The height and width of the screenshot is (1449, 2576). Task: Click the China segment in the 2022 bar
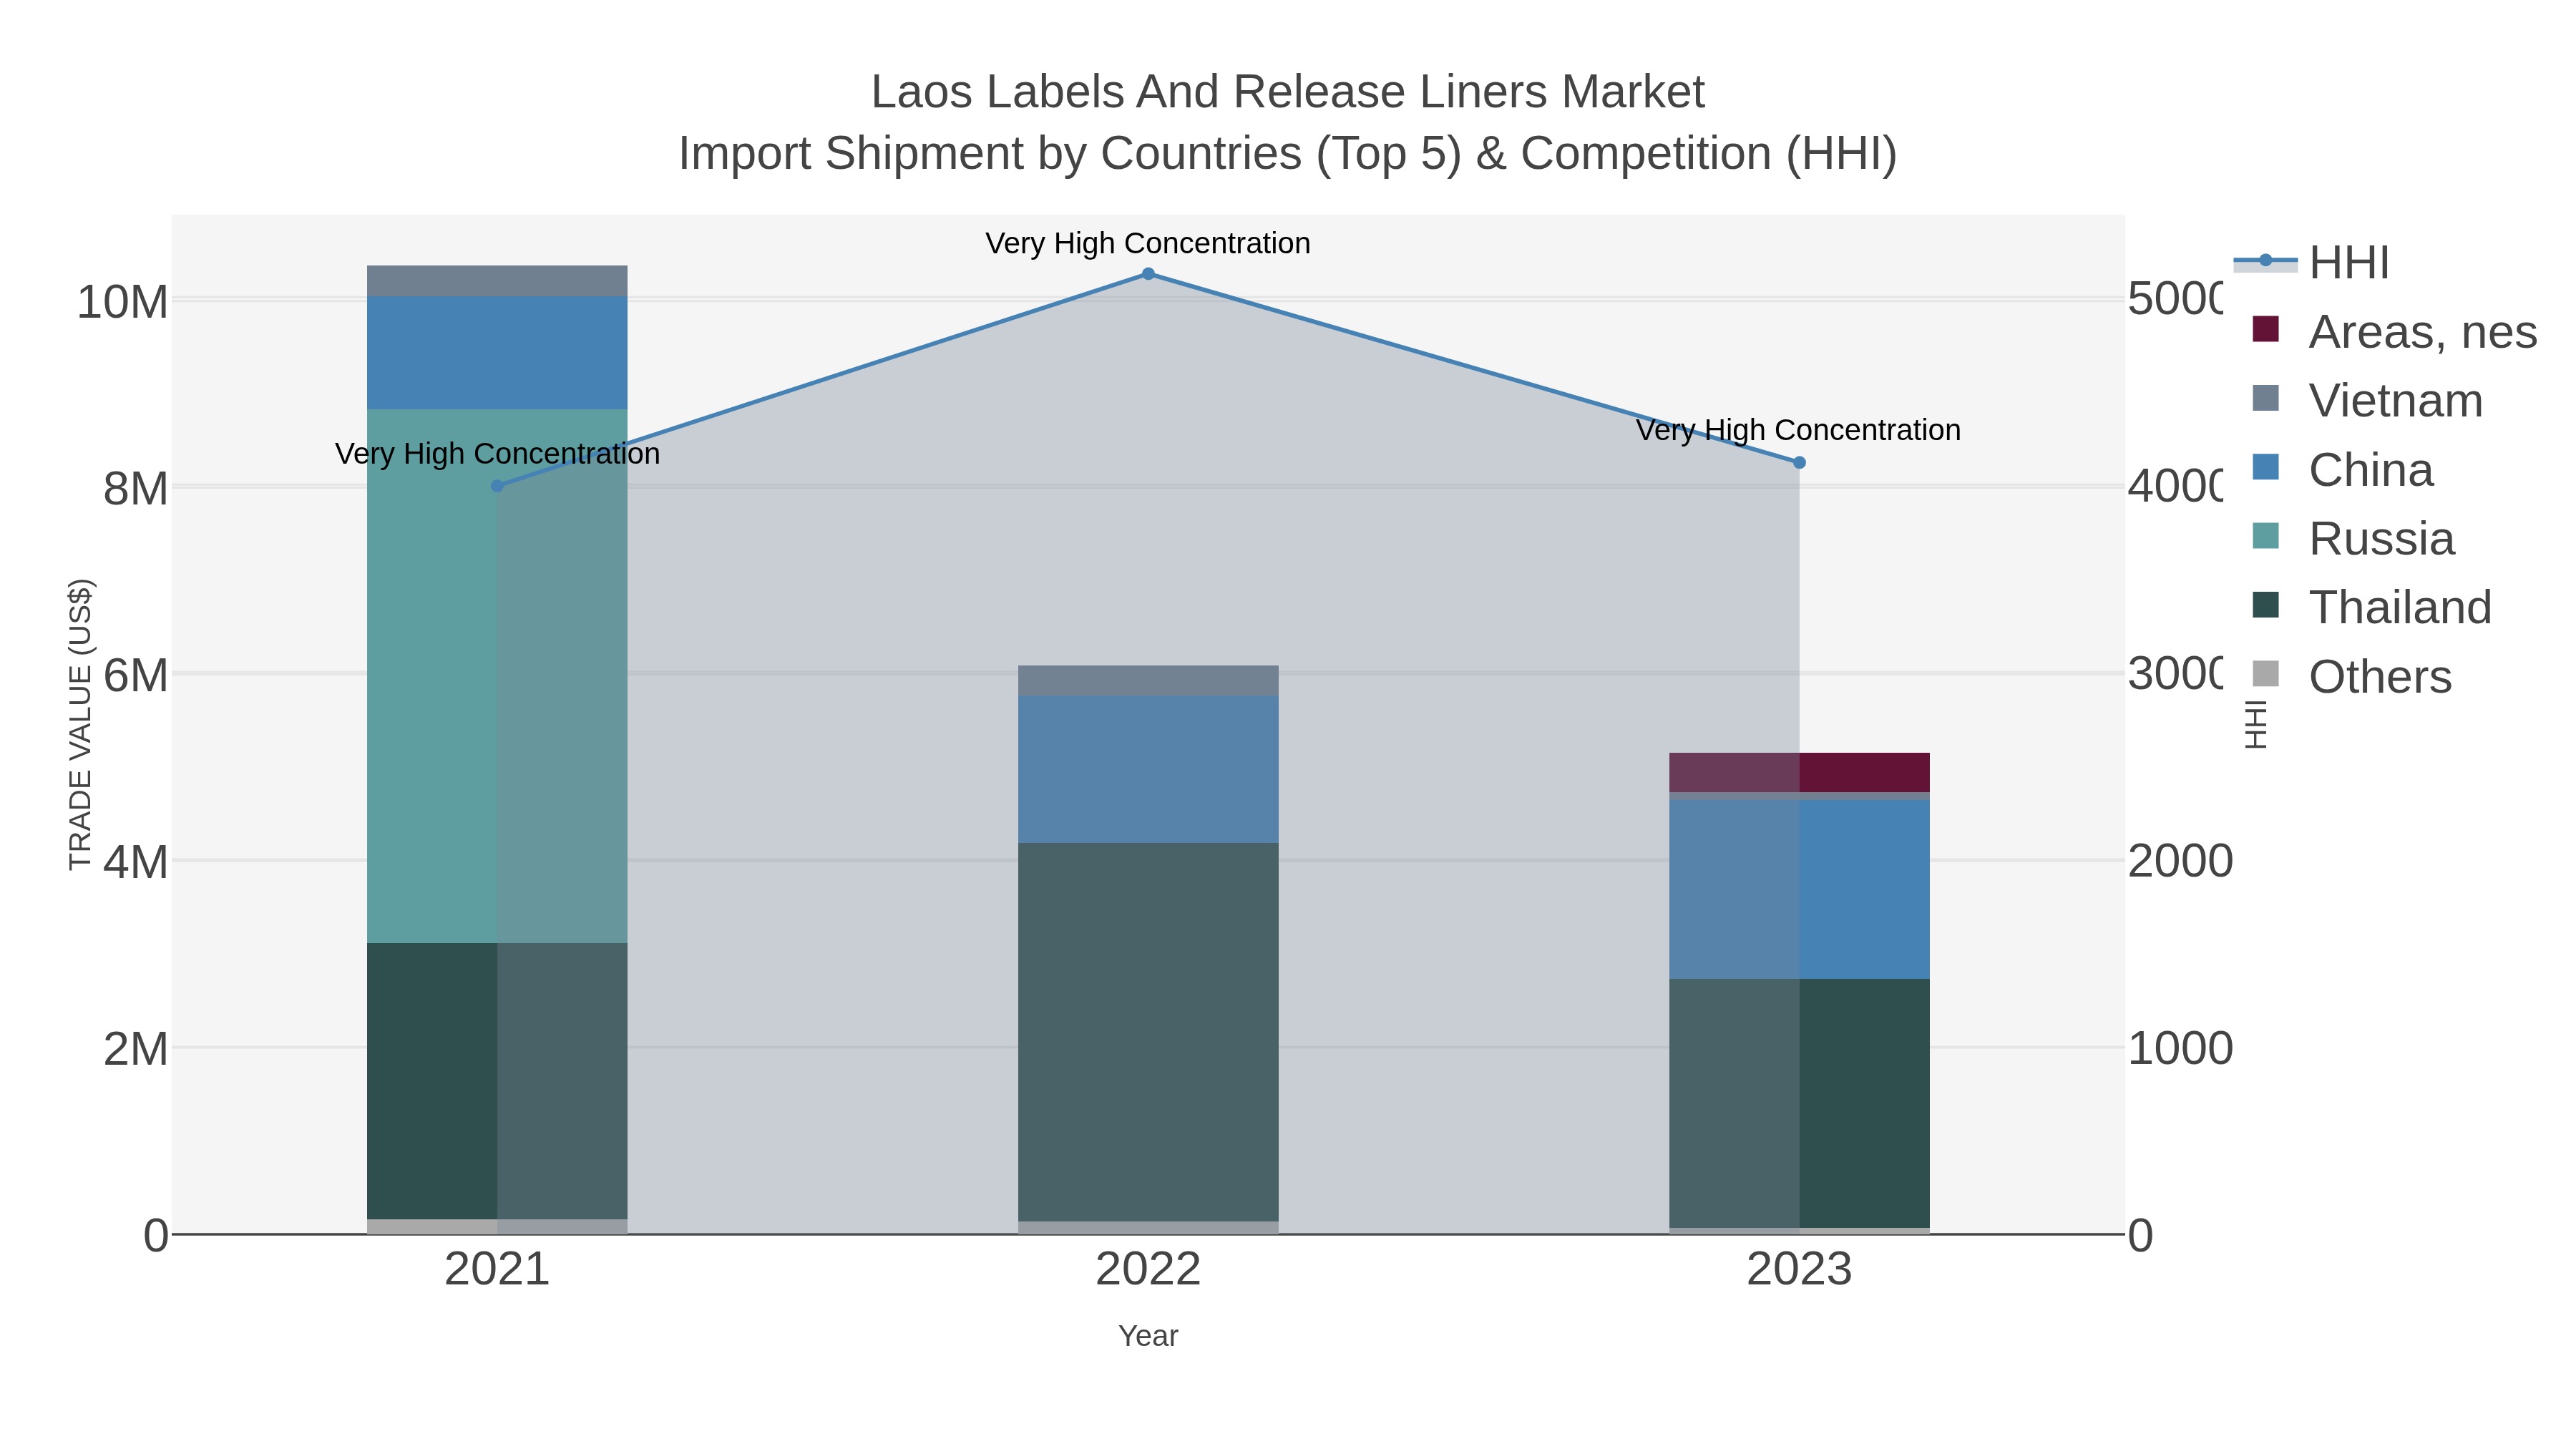pyautogui.click(x=1148, y=769)
